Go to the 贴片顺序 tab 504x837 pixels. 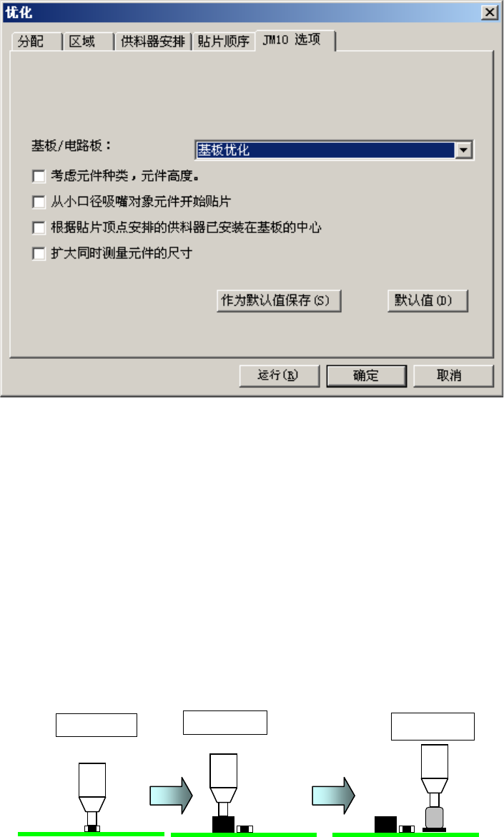point(224,41)
